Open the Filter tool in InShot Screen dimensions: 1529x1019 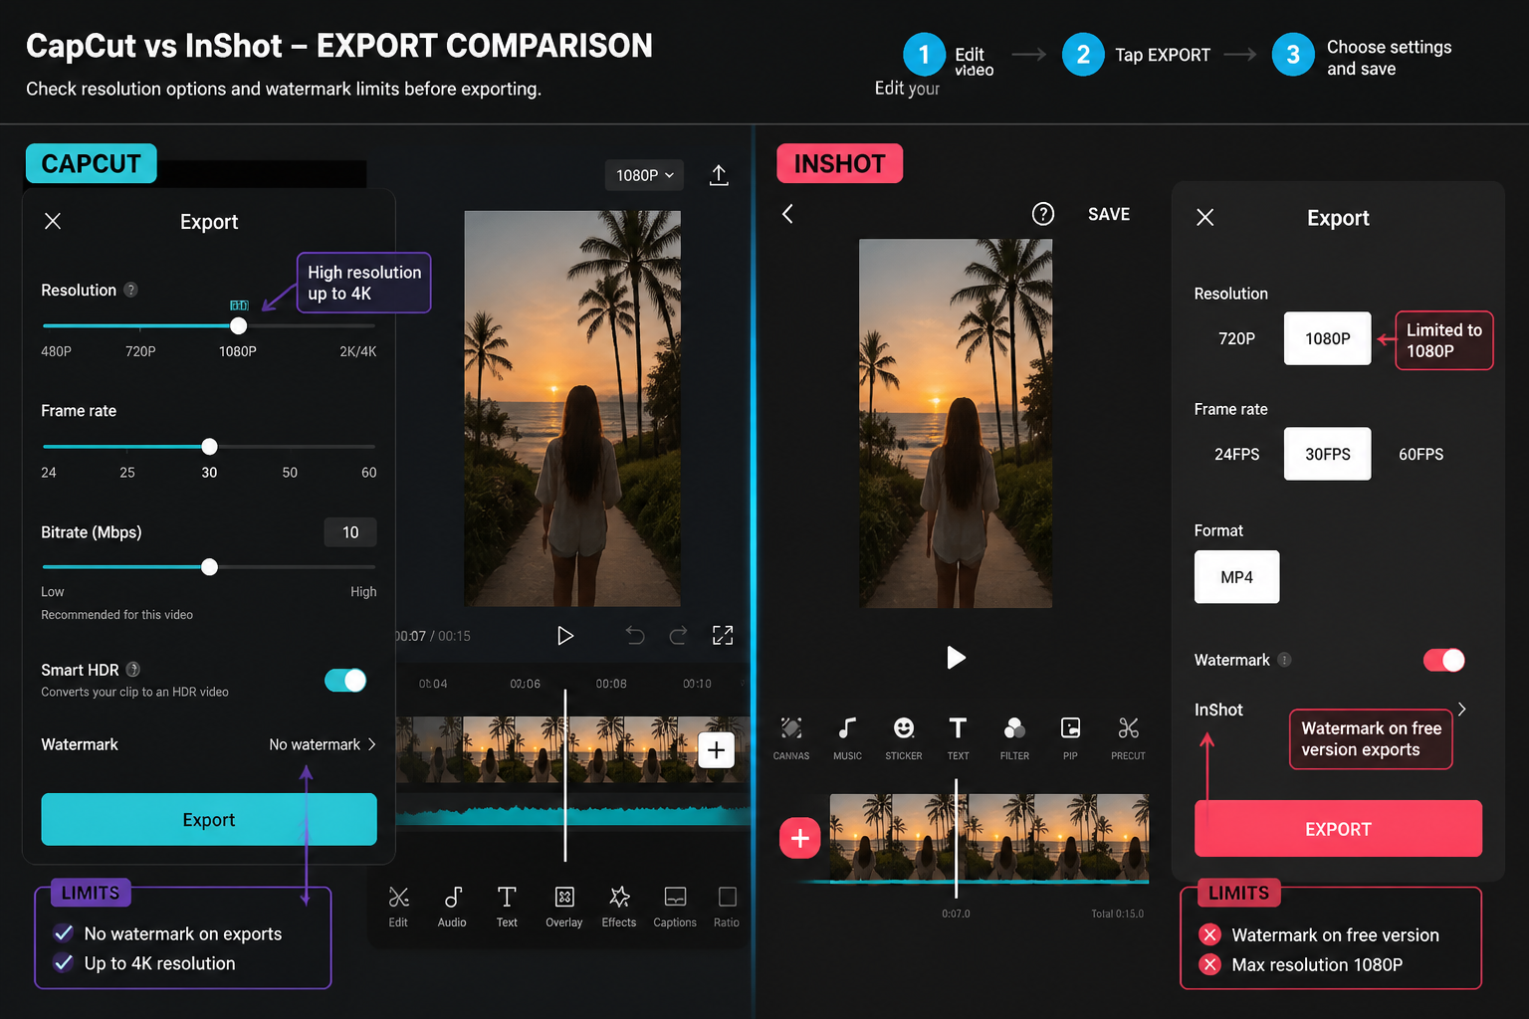pyautogui.click(x=1014, y=737)
